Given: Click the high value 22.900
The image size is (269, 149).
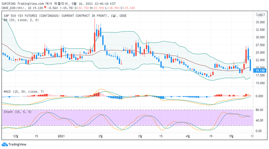Looking at the screenshot, I should pyautogui.click(x=99, y=8).
